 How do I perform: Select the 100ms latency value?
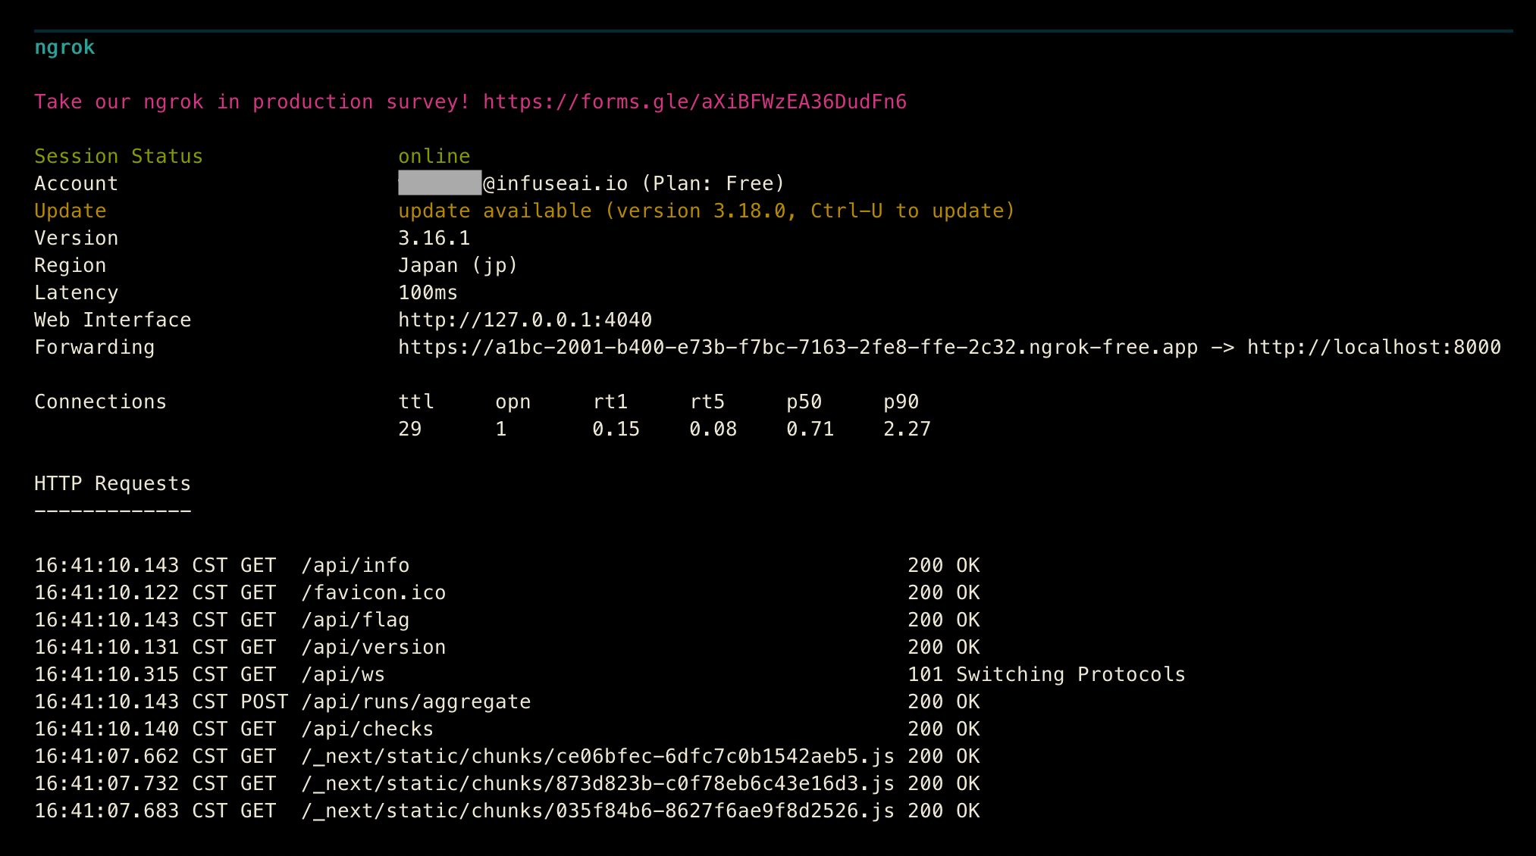point(428,292)
